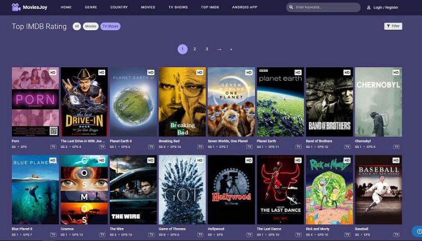Expand the Country menu
This screenshot has width=422, height=241.
pyautogui.click(x=119, y=7)
